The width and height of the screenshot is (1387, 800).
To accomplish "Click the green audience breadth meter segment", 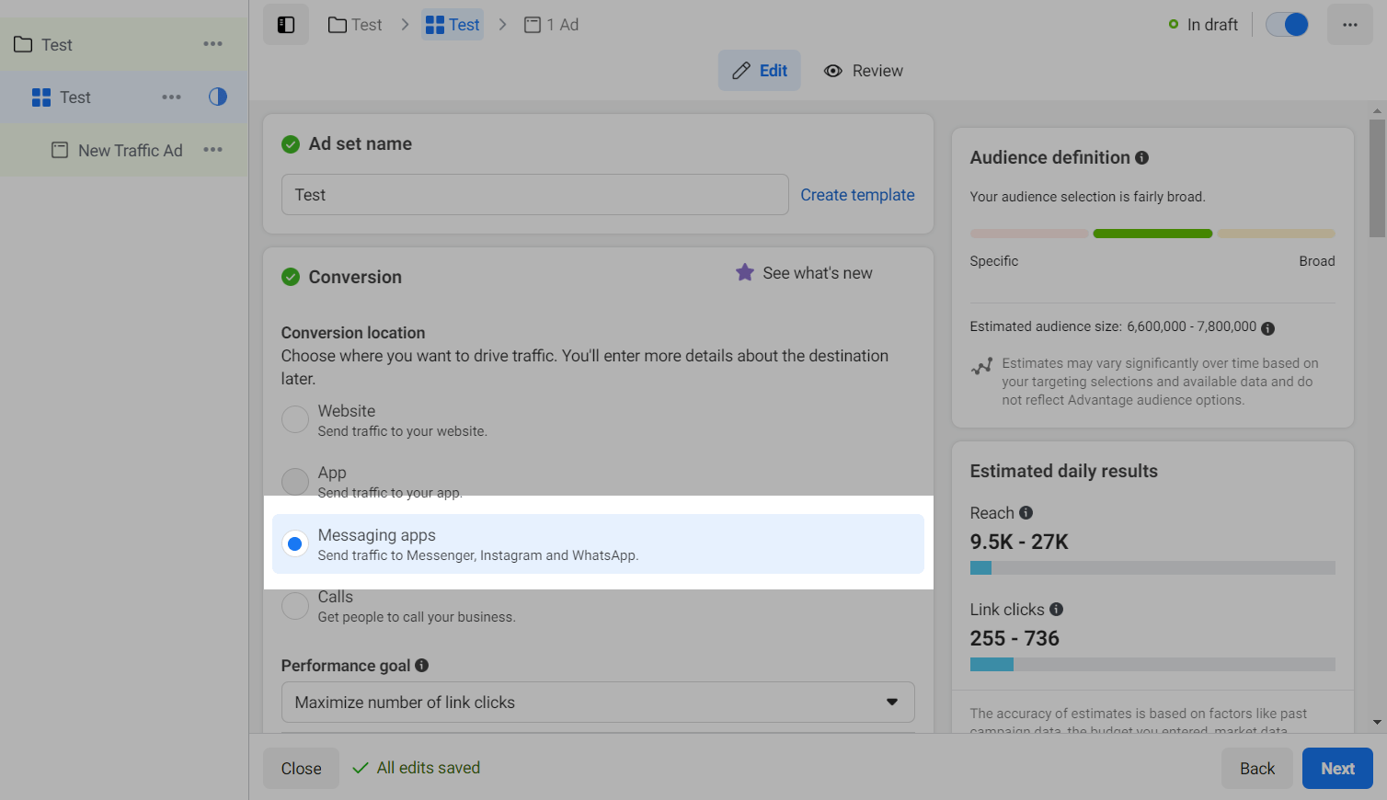I will click(x=1152, y=234).
